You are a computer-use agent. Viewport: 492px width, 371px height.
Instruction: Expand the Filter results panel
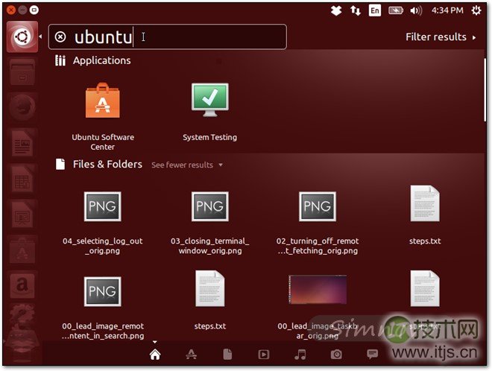[x=441, y=37]
